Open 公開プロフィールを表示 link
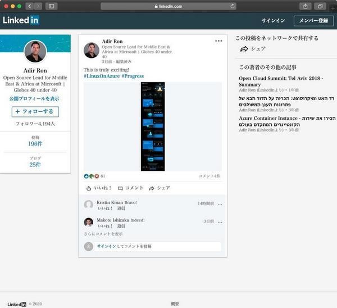 (34, 98)
